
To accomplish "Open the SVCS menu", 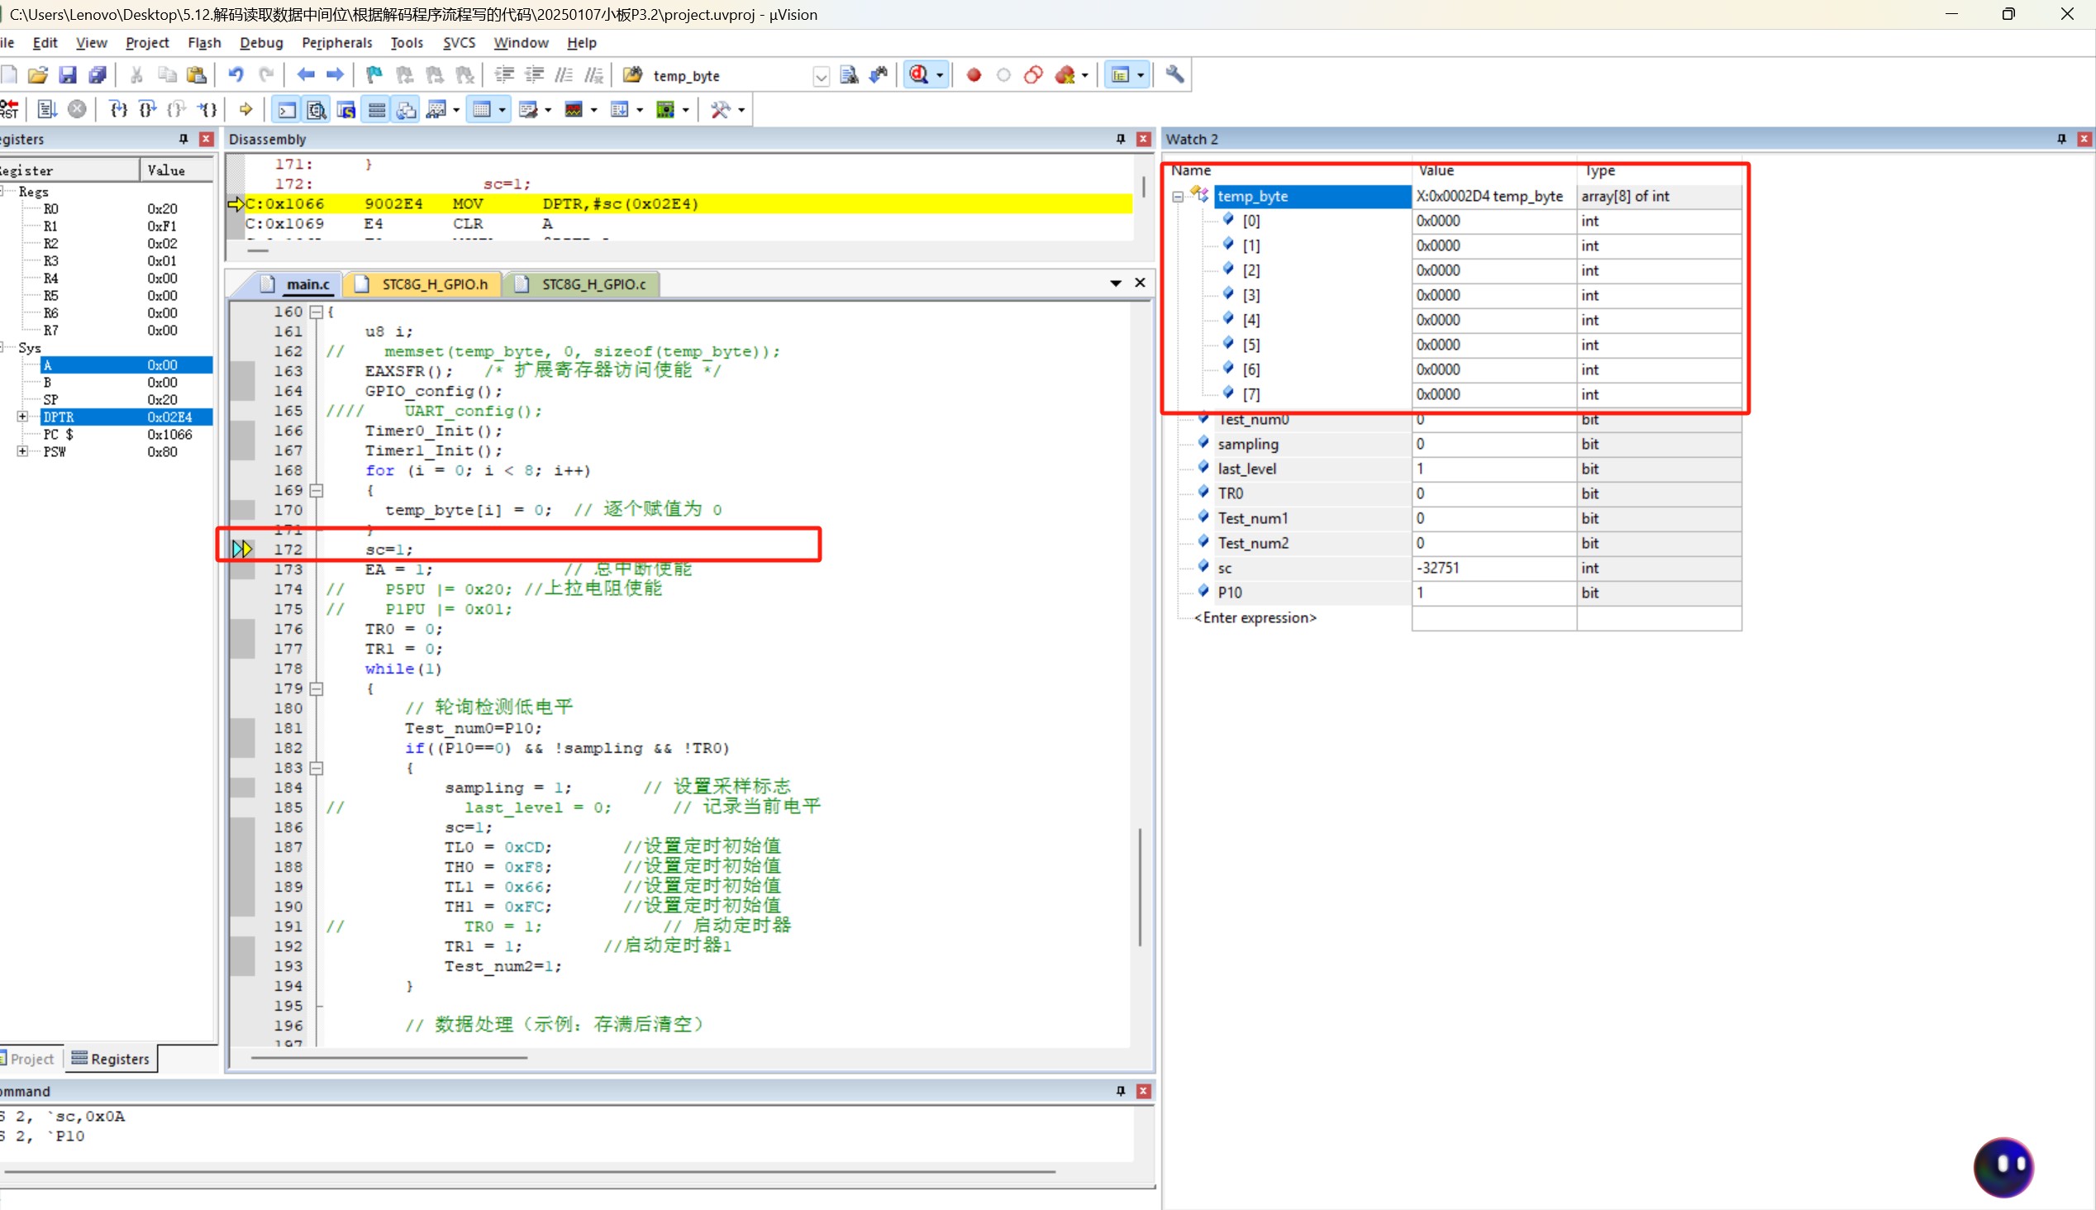I will click(x=459, y=42).
